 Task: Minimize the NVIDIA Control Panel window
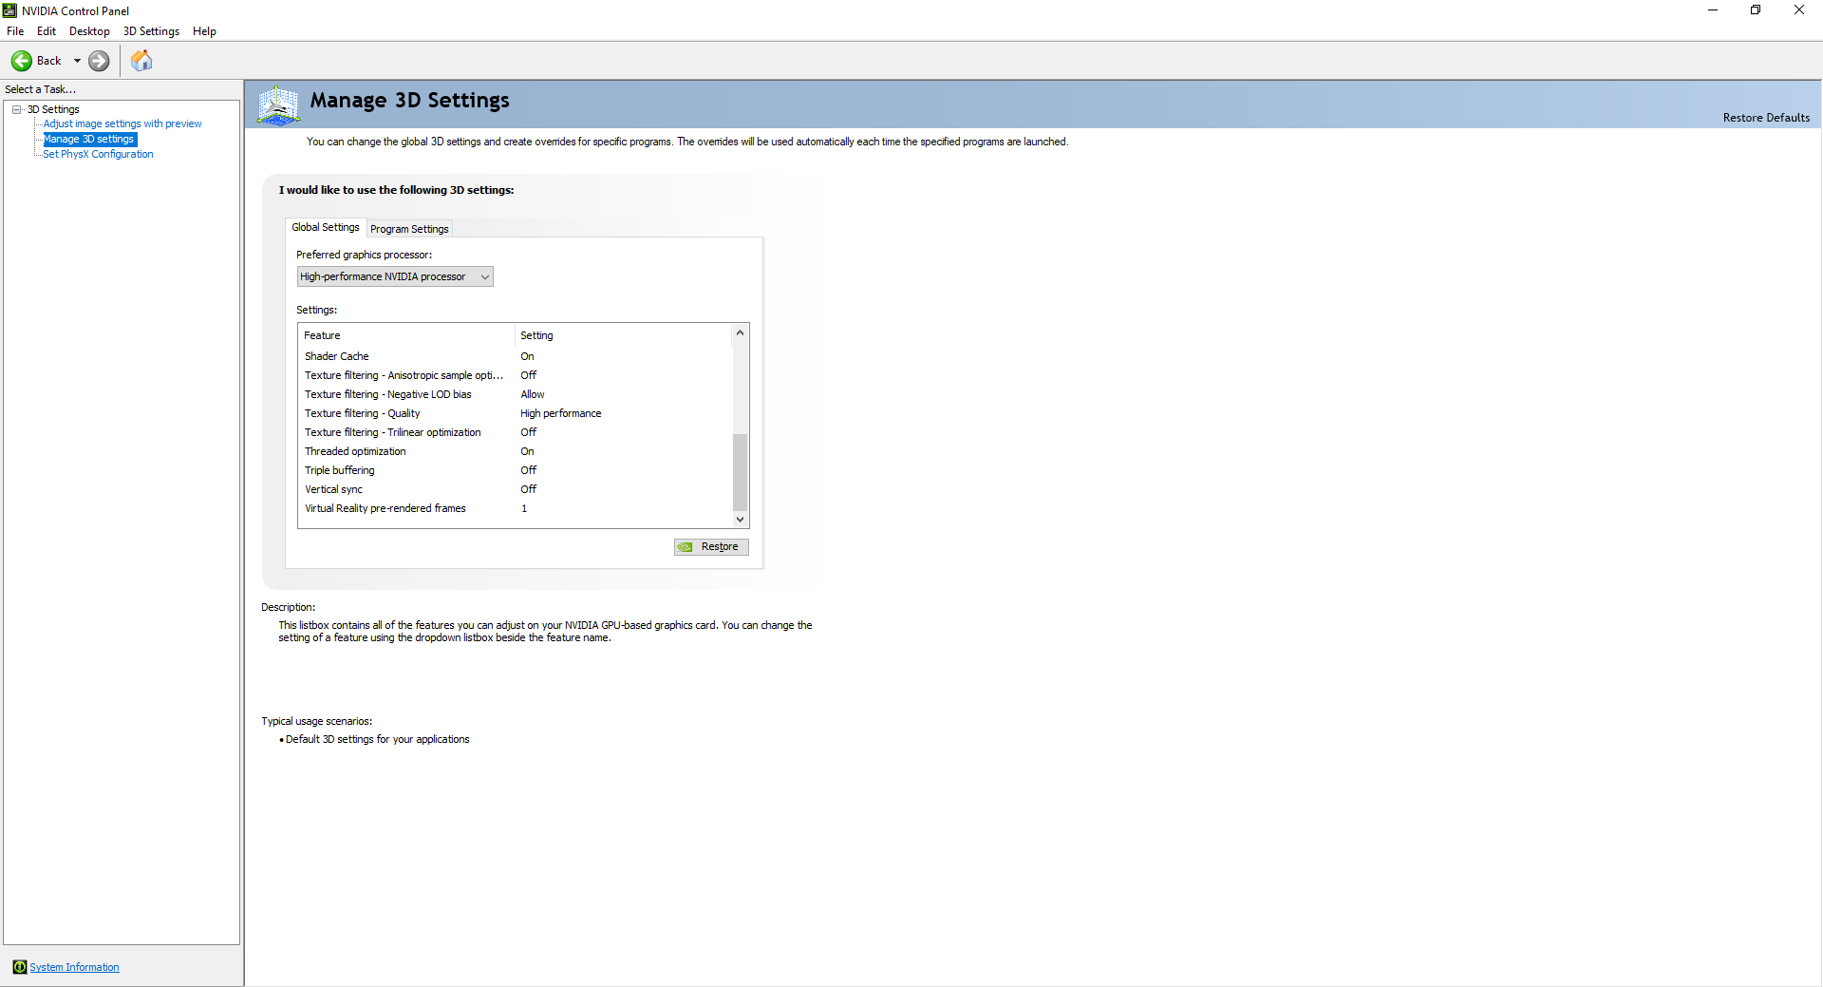1713,10
